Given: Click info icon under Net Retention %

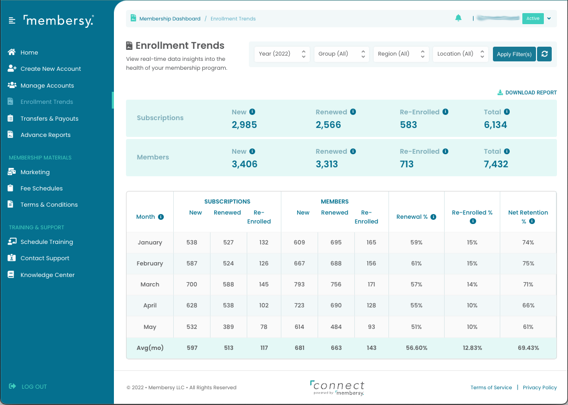Looking at the screenshot, I should pyautogui.click(x=532, y=221).
